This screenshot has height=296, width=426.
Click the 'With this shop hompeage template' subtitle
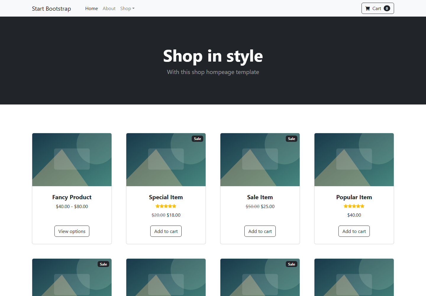(213, 72)
